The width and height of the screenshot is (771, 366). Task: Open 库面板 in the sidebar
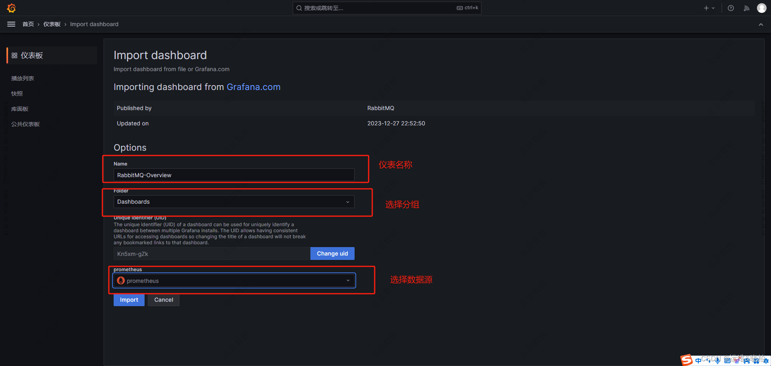coord(20,109)
